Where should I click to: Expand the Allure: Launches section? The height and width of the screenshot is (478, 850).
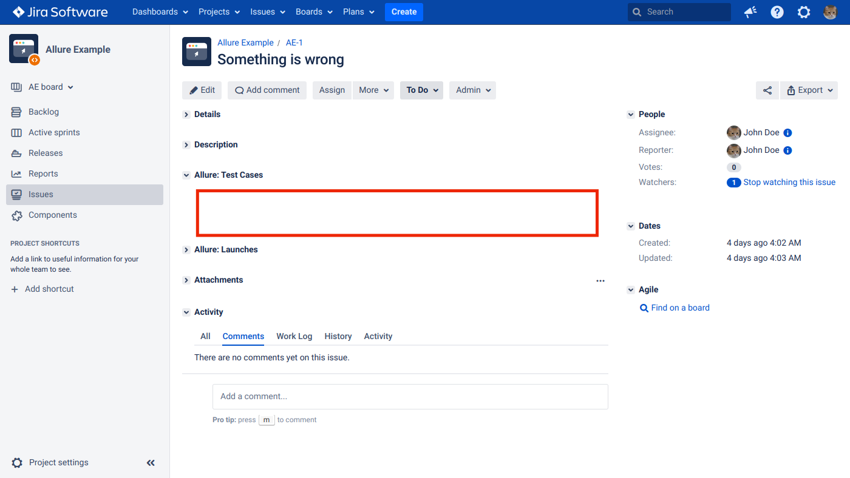coord(186,250)
